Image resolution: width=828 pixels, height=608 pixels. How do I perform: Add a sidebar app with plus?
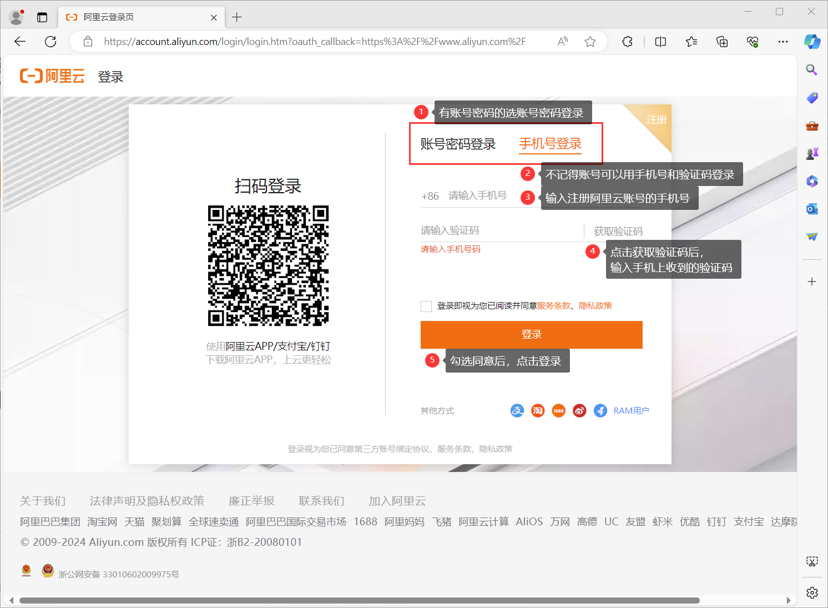(812, 282)
